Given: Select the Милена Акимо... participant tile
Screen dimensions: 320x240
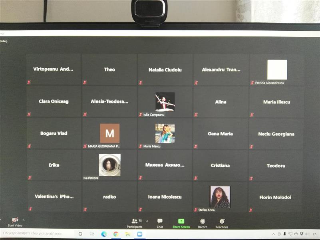Looking at the screenshot, I should pos(165,165).
